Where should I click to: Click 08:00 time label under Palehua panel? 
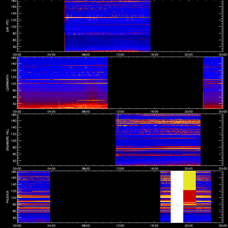click(86, 226)
